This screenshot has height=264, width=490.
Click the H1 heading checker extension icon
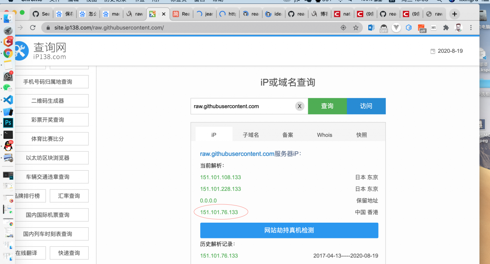tap(433, 28)
